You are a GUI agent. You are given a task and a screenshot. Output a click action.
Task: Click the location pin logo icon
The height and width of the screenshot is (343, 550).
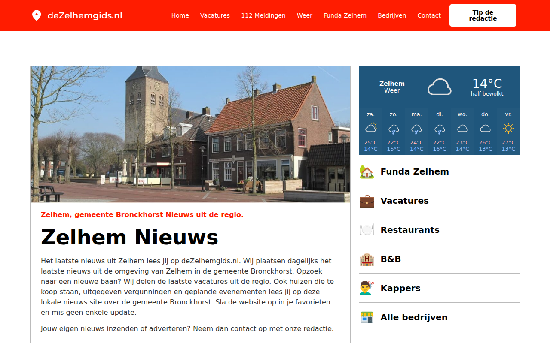pyautogui.click(x=37, y=15)
